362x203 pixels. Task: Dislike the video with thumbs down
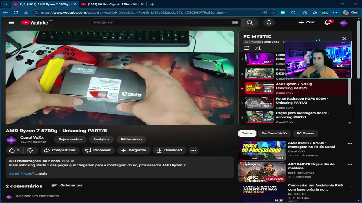pyautogui.click(x=31, y=150)
